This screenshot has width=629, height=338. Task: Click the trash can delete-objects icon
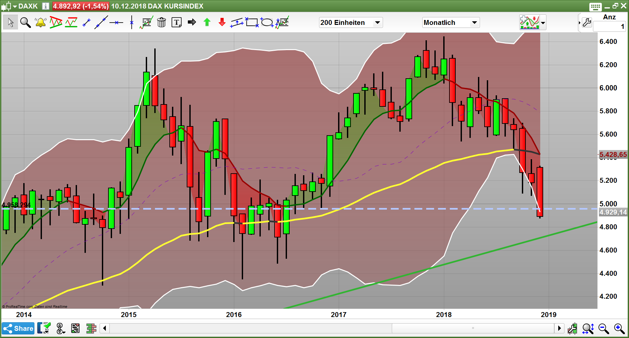tap(161, 22)
